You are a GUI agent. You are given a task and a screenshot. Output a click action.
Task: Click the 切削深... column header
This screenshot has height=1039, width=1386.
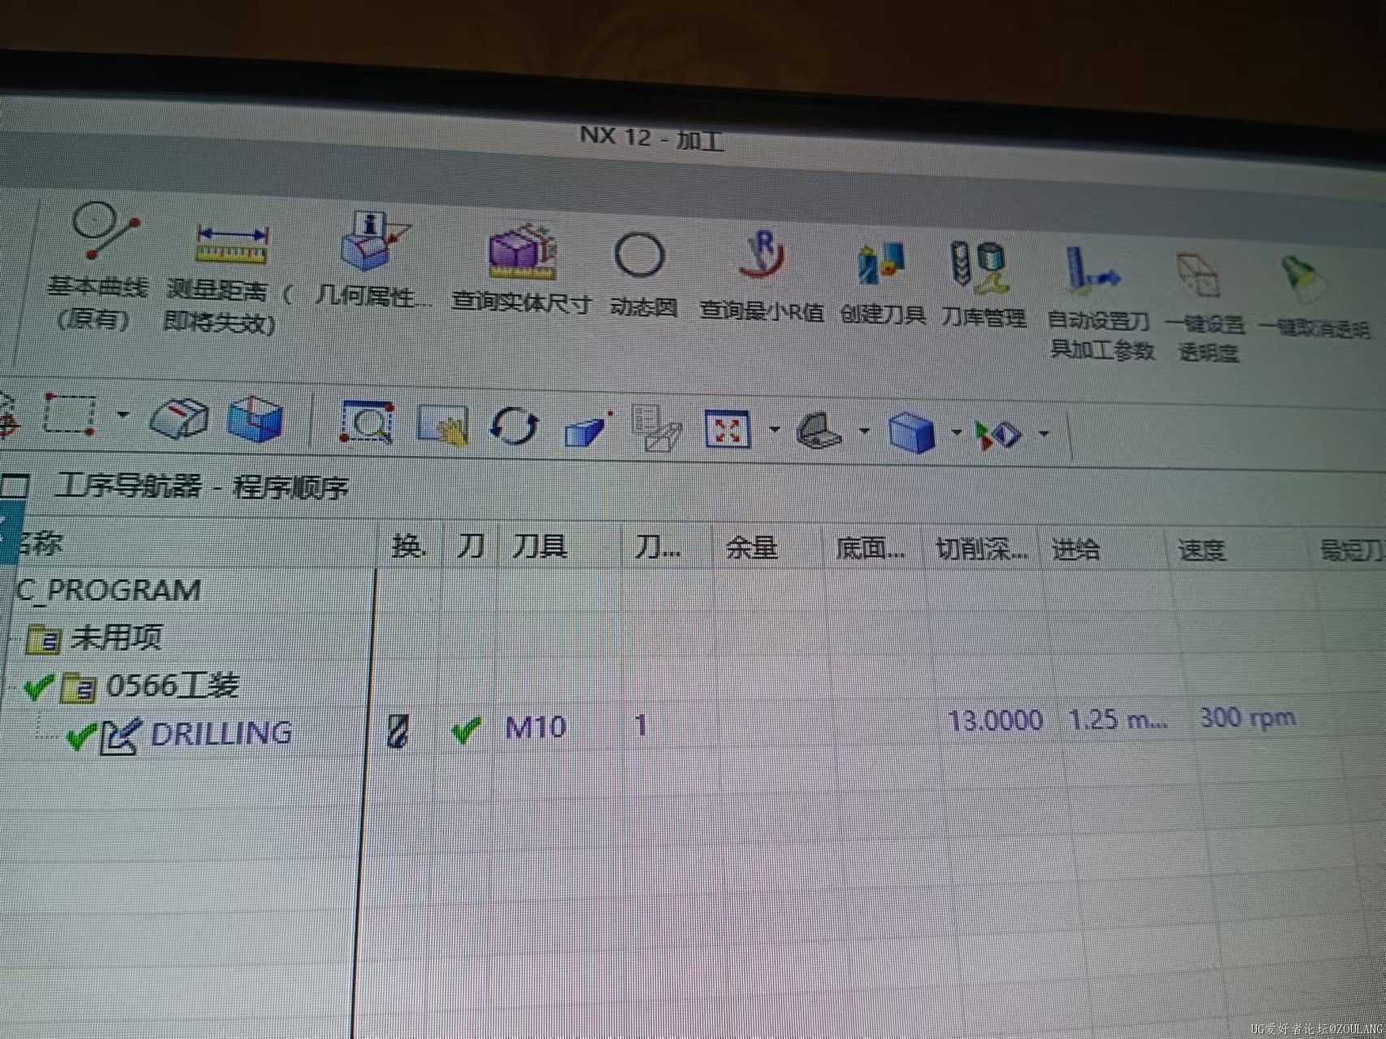[x=982, y=549]
